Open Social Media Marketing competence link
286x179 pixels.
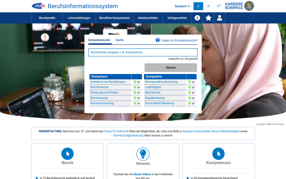159,103
